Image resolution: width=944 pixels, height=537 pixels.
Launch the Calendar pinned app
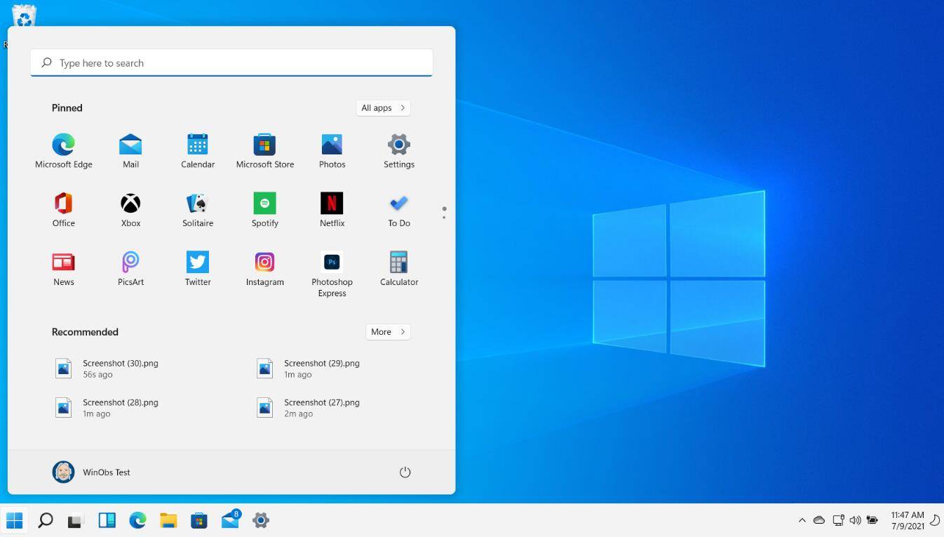pos(198,151)
